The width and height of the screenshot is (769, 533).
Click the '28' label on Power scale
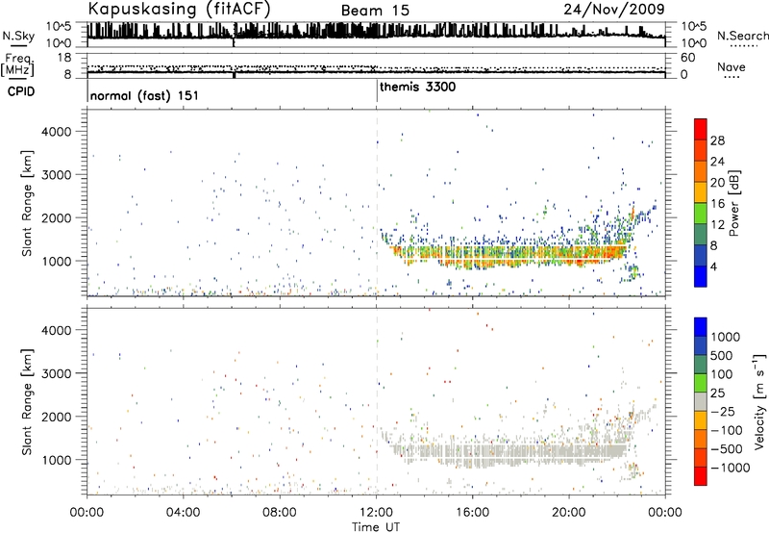pyautogui.click(x=717, y=140)
